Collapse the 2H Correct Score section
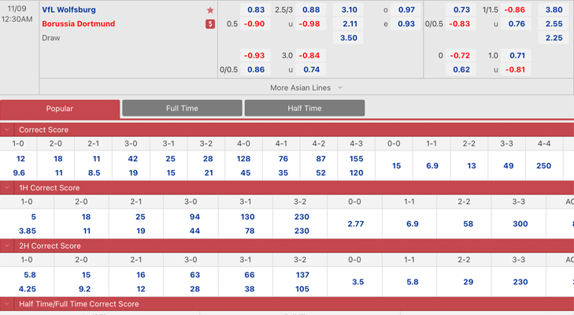Screen dimensions: 574x315 pyautogui.click(x=6, y=246)
